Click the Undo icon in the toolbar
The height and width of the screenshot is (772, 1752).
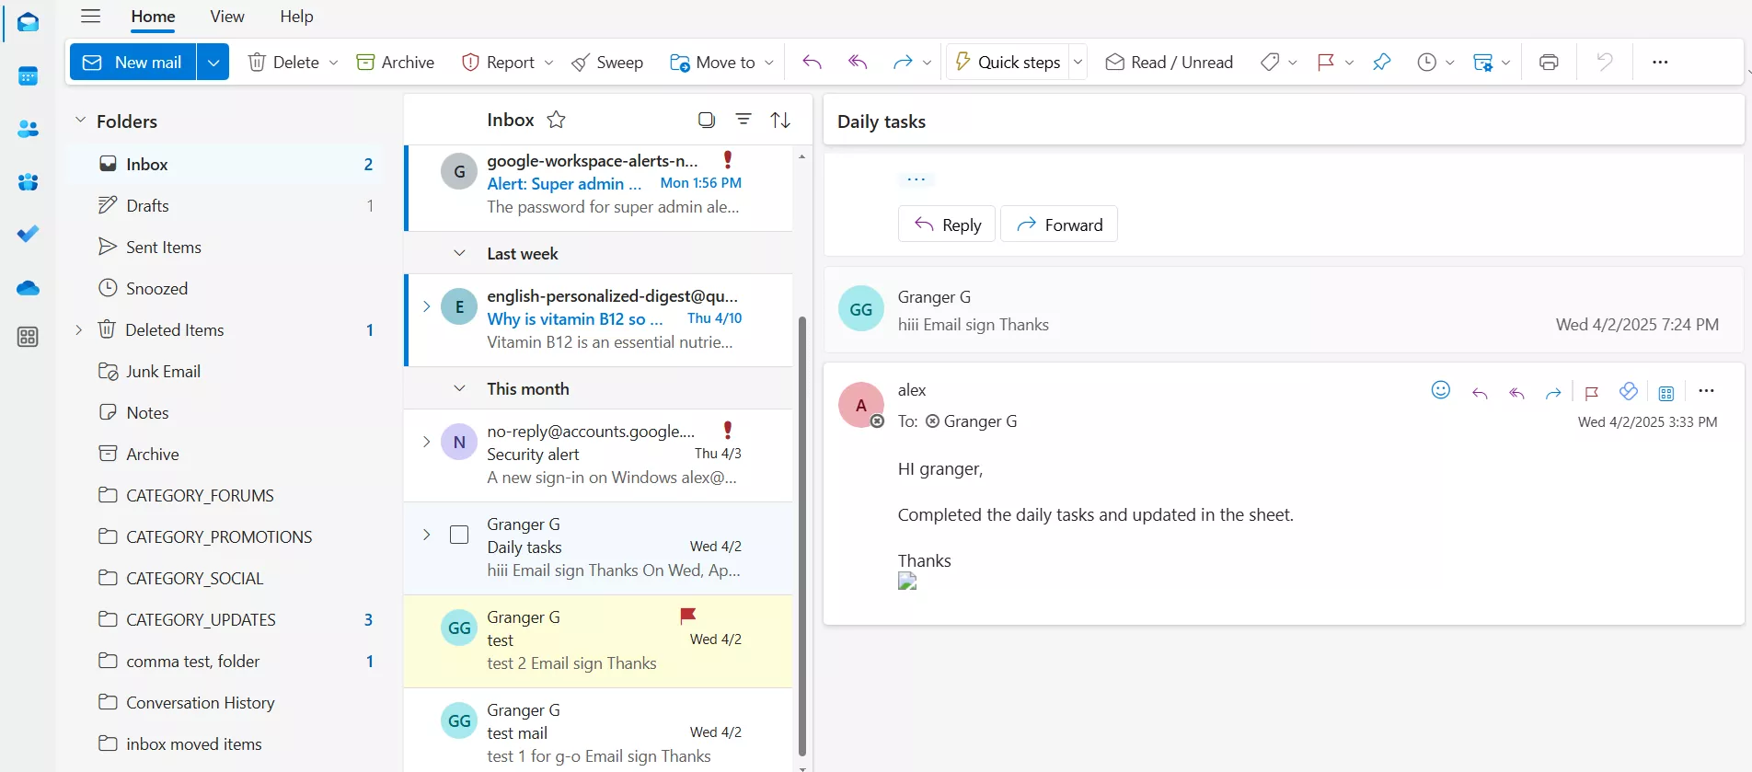tap(1605, 62)
